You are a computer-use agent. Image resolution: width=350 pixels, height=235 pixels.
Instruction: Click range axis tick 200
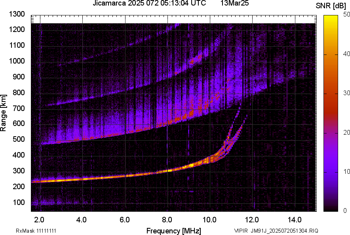[x=19, y=186]
